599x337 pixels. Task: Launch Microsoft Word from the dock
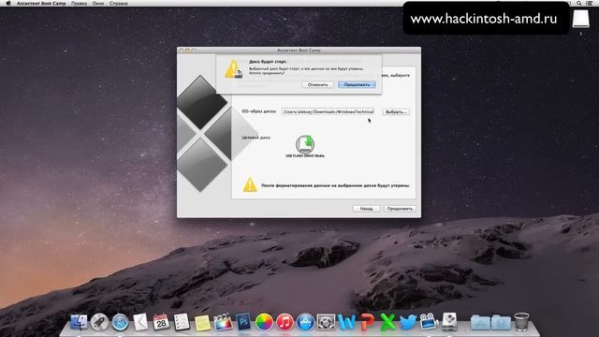point(346,322)
